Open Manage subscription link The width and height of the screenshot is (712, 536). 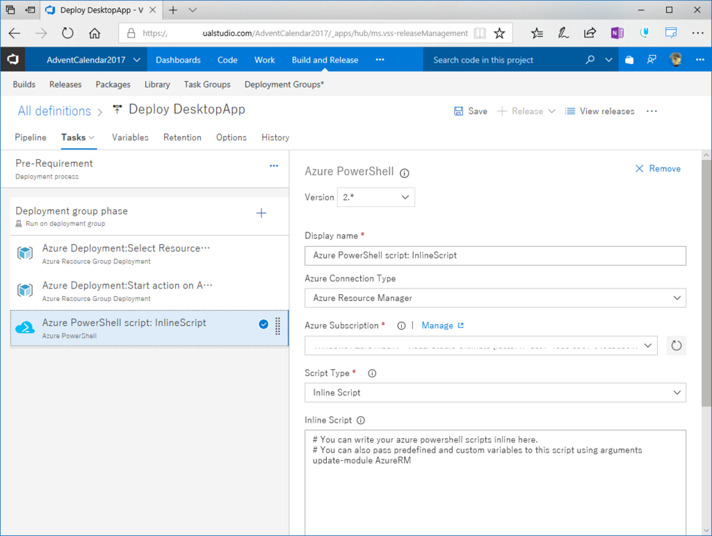tap(442, 325)
